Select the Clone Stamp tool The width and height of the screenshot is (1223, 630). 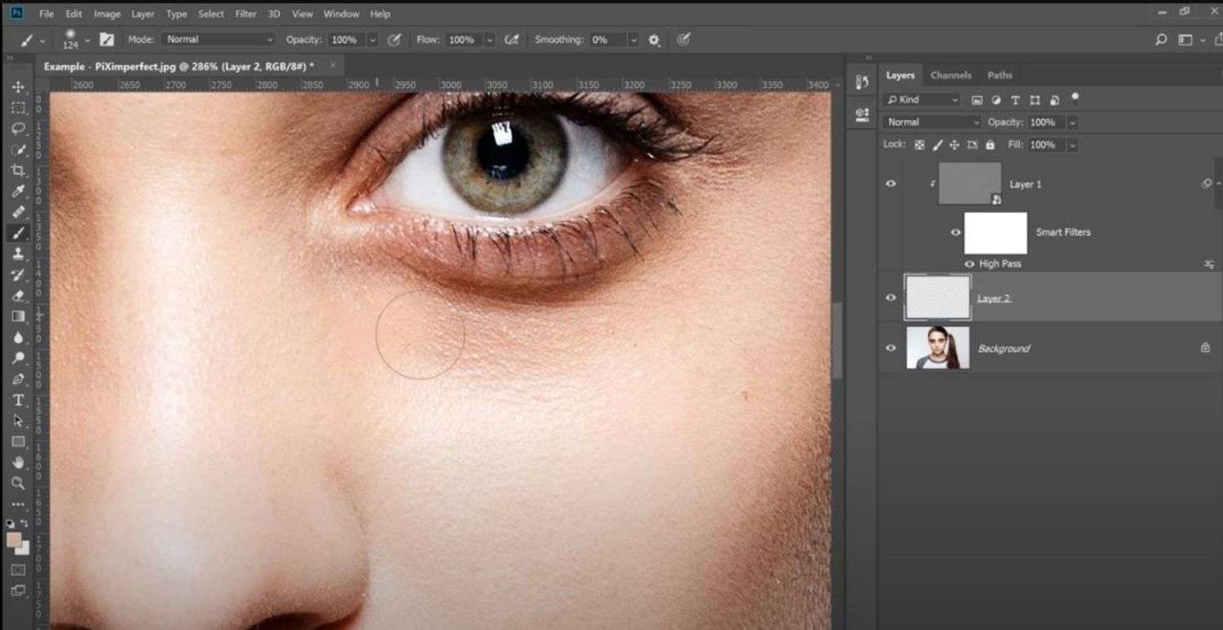pyautogui.click(x=18, y=253)
